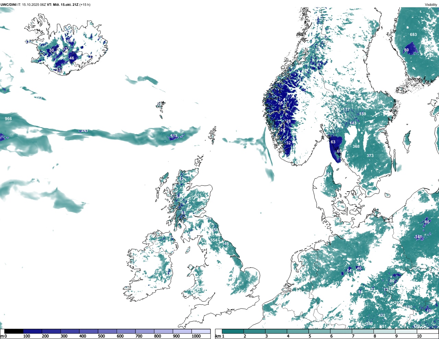Click the '432' value near the bottom right

tap(382, 316)
